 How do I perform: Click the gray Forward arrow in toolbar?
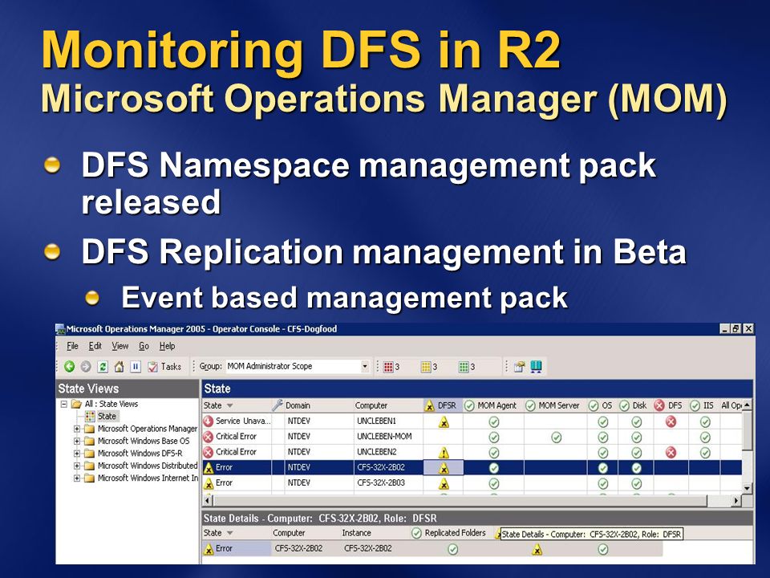click(x=86, y=366)
